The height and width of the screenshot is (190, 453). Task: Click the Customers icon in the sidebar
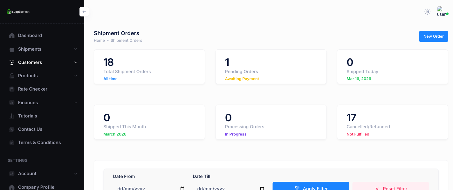tap(11, 62)
